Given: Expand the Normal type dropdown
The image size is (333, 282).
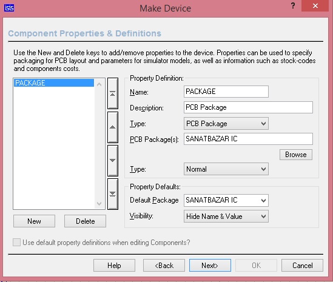Looking at the screenshot, I should [226, 169].
